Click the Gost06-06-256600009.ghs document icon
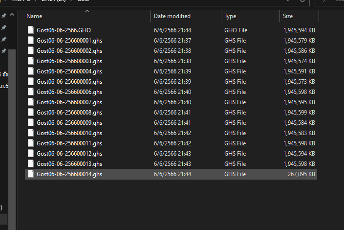 tap(31, 123)
